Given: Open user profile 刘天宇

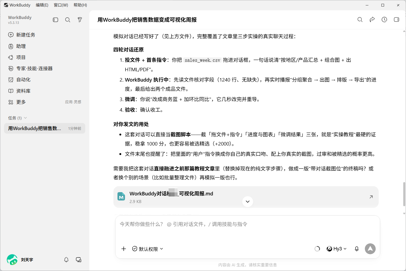Looking at the screenshot, I should pyautogui.click(x=20, y=260).
